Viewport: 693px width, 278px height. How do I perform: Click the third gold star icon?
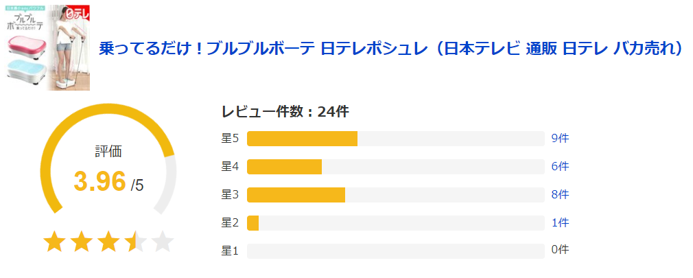coord(108,242)
